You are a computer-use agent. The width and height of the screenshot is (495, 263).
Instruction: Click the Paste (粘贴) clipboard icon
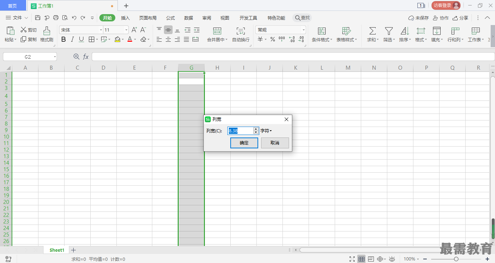(x=11, y=30)
